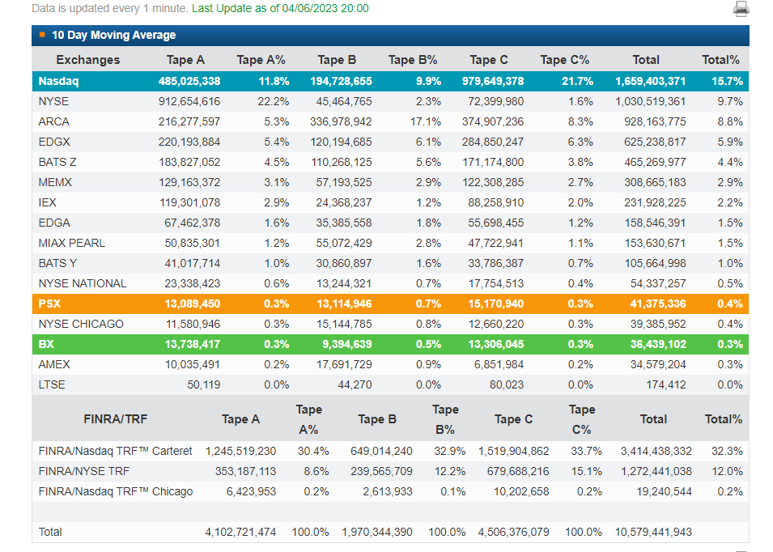Click the Last Update timestamp text
The image size is (773, 552).
[x=280, y=8]
